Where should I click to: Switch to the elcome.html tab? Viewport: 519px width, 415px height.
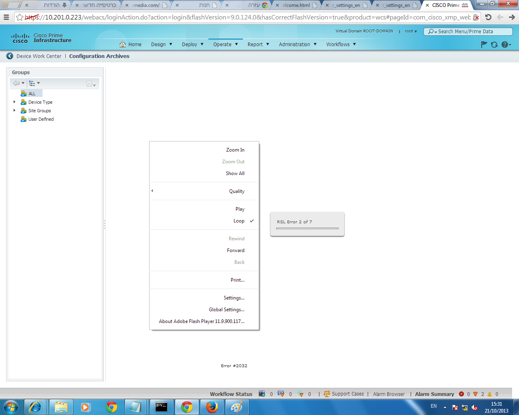pyautogui.click(x=296, y=5)
